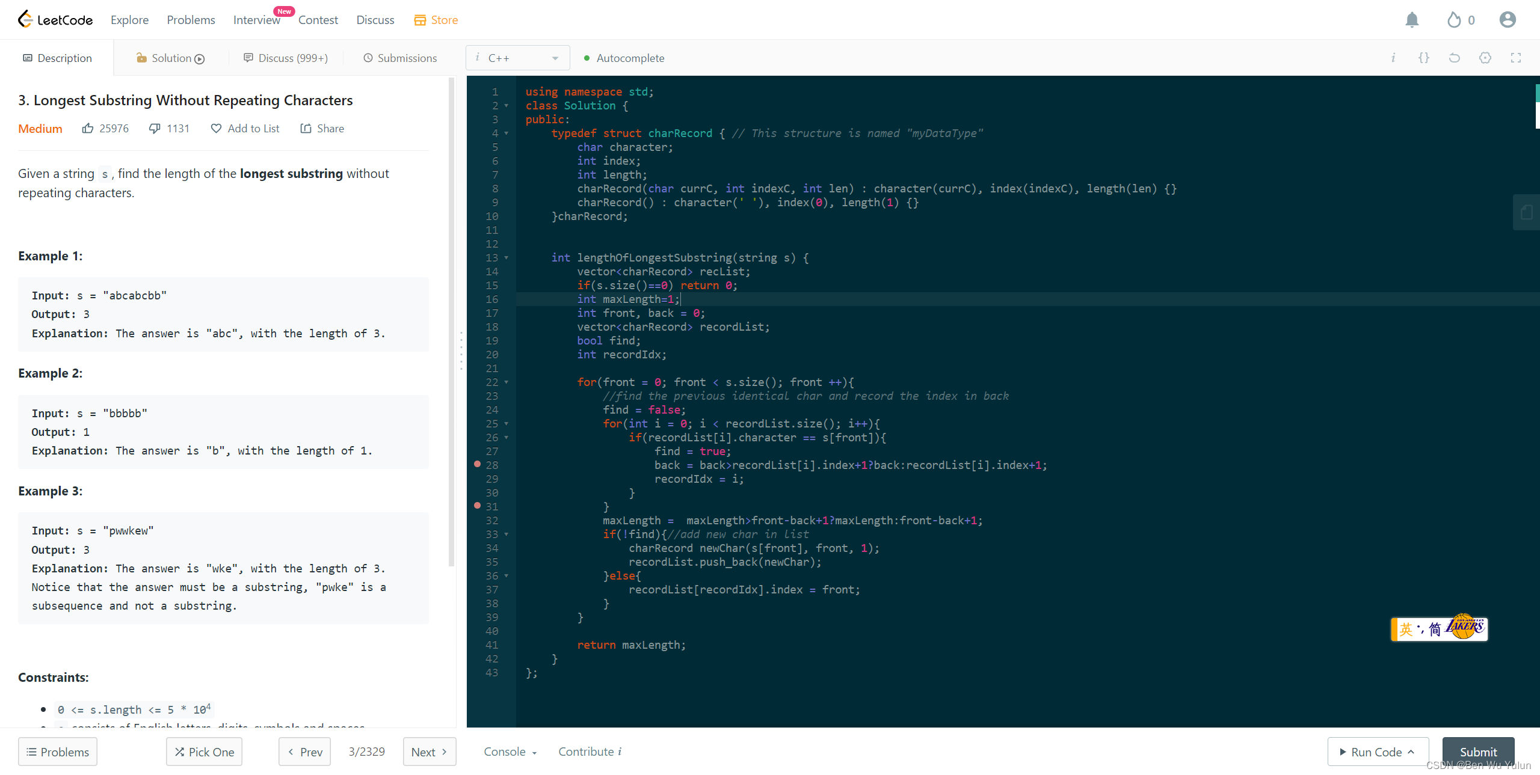The width and height of the screenshot is (1540, 775).
Task: Click the Pick One button
Action: (204, 752)
